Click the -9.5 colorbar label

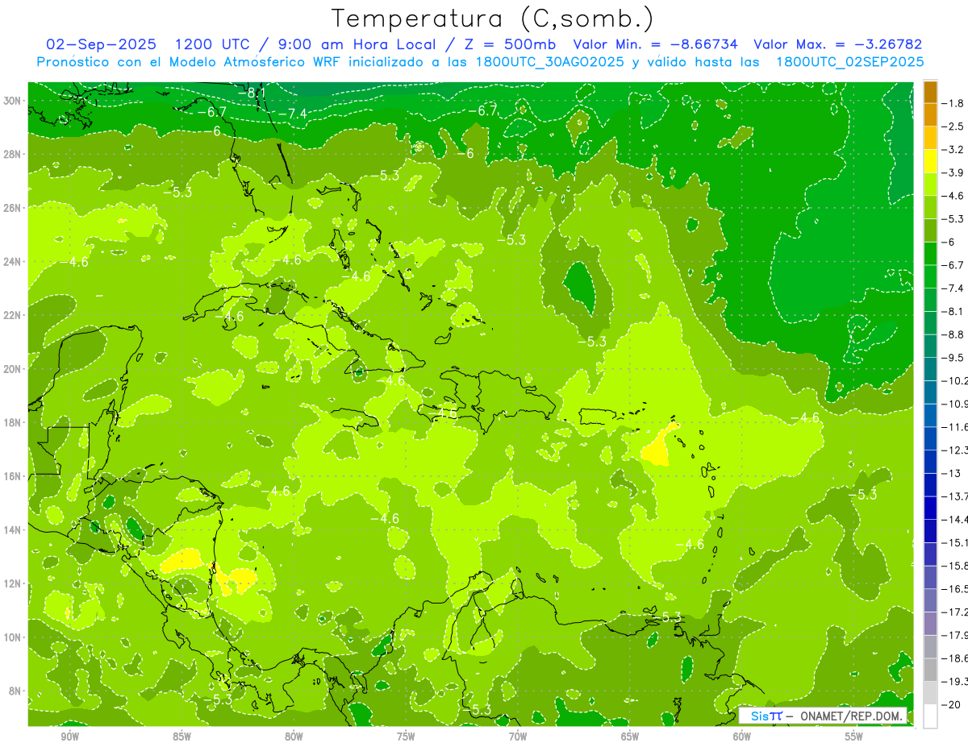coord(954,358)
